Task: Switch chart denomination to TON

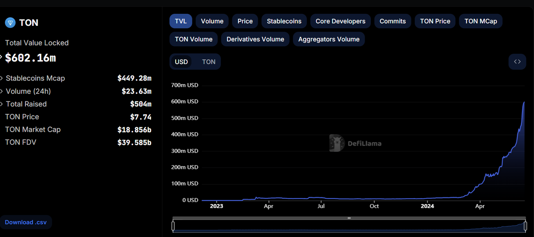Action: click(209, 62)
